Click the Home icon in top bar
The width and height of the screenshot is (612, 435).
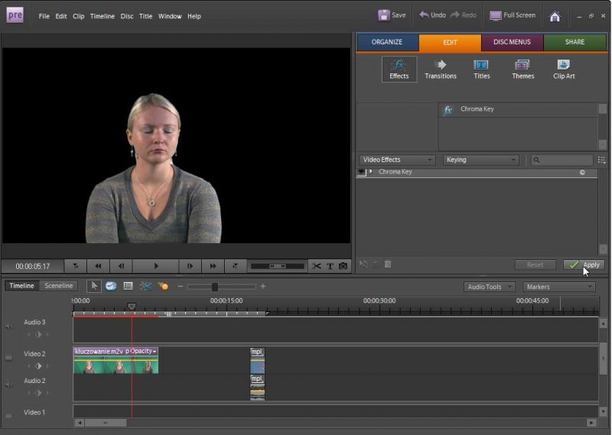555,16
